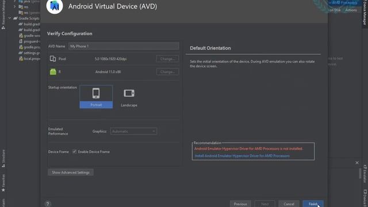Image resolution: width=368 pixels, height=207 pixels.
Task: Click the Favorites star icon
Action: point(3,190)
